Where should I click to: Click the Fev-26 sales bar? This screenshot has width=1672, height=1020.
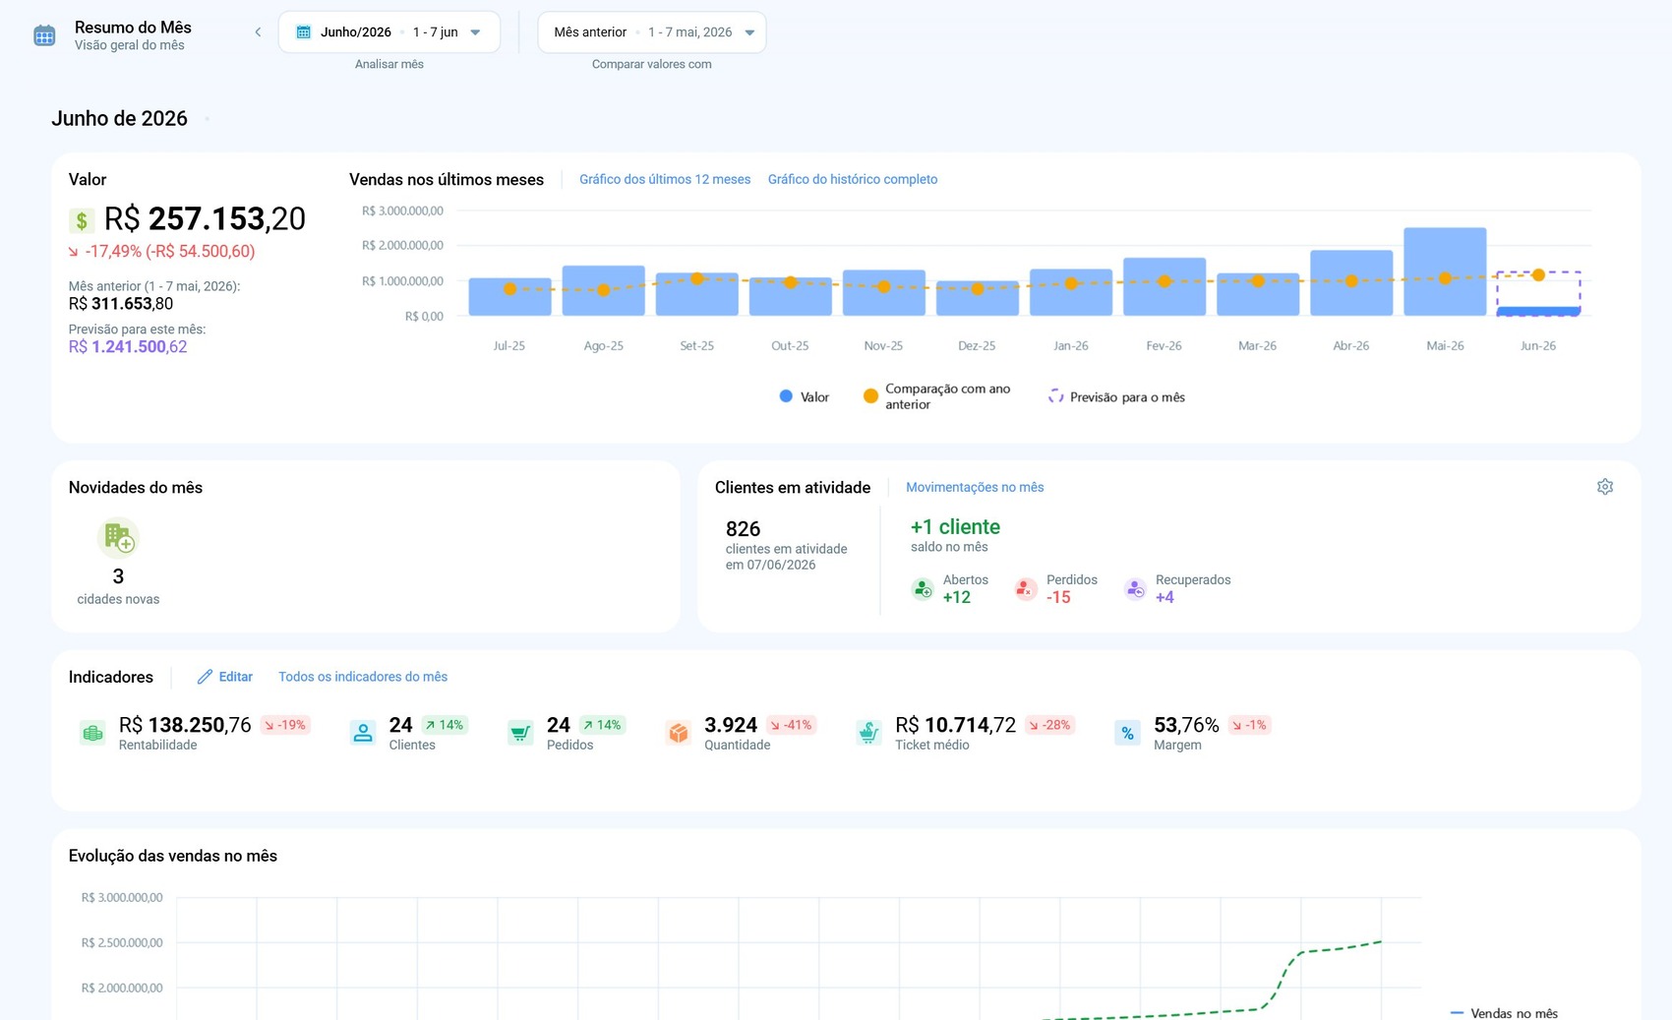[x=1164, y=286]
